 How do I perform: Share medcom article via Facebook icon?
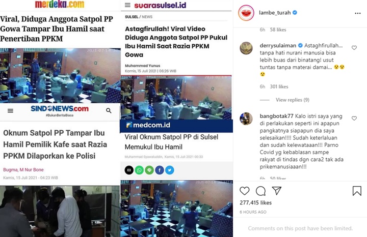coord(160,170)
